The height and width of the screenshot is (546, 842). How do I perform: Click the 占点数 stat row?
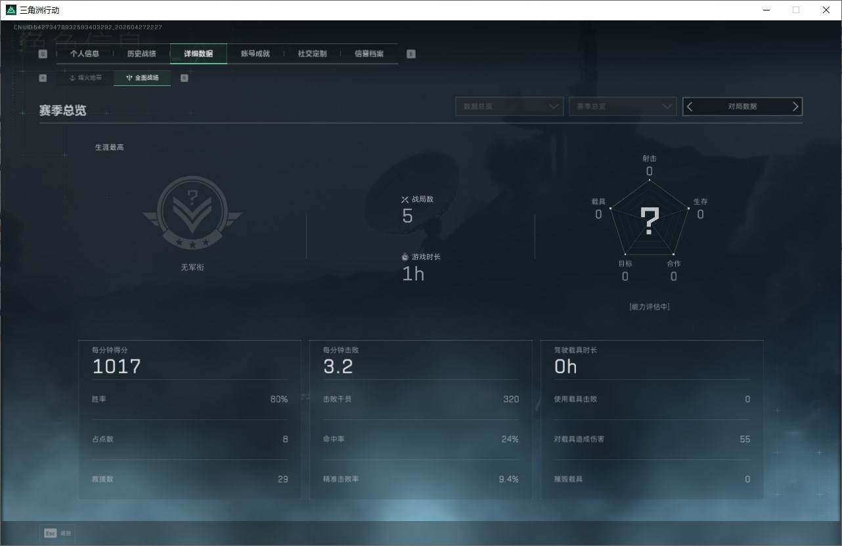pos(190,439)
